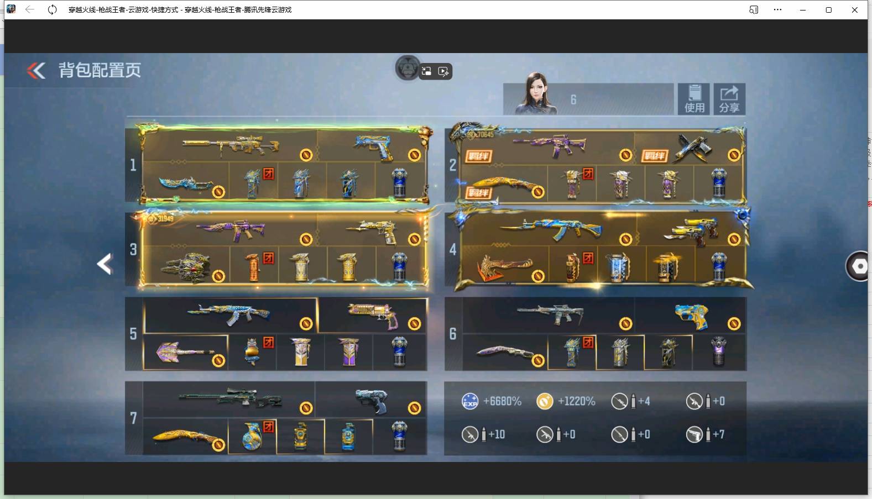
Task: Click the EXP bonus +6680% indicator
Action: point(492,401)
